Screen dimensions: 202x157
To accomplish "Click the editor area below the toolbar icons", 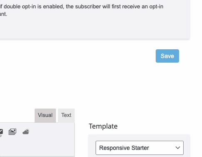I will point(37,147).
